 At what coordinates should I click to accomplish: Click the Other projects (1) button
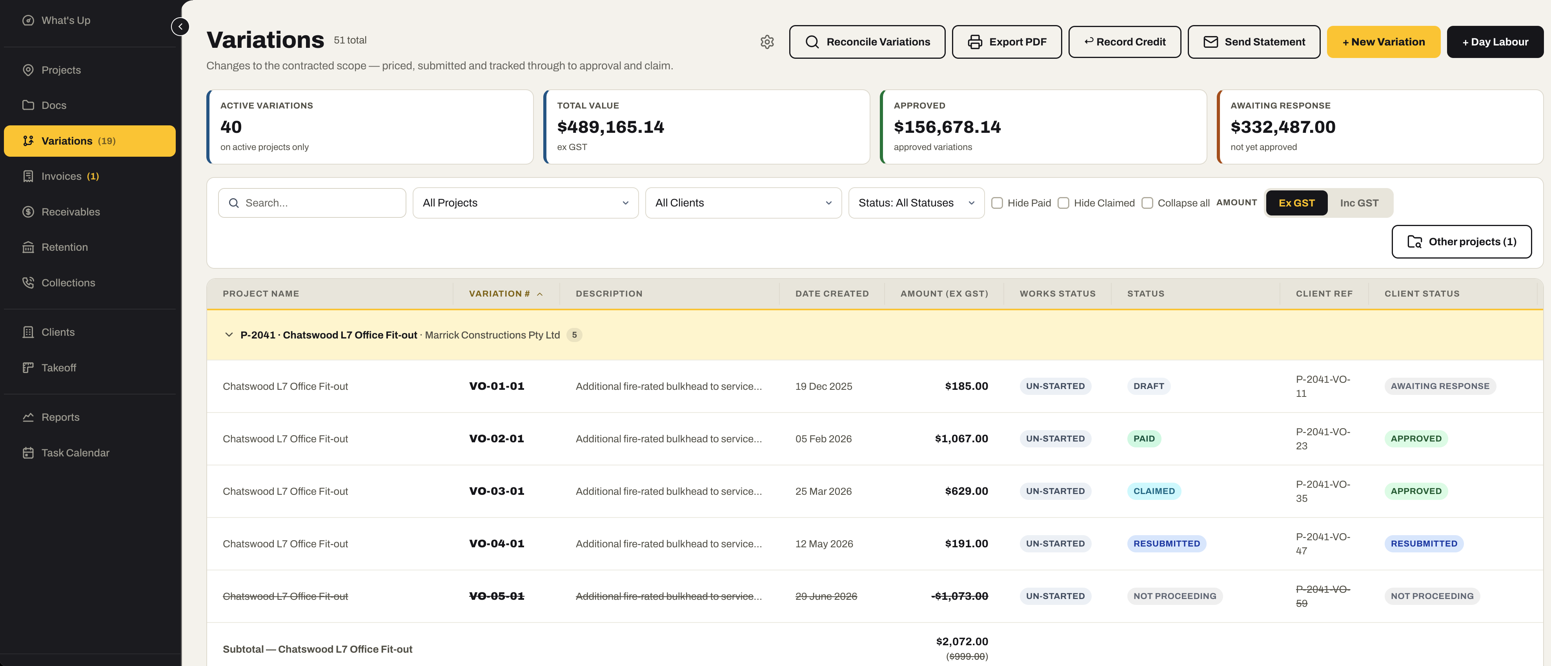[x=1461, y=242]
